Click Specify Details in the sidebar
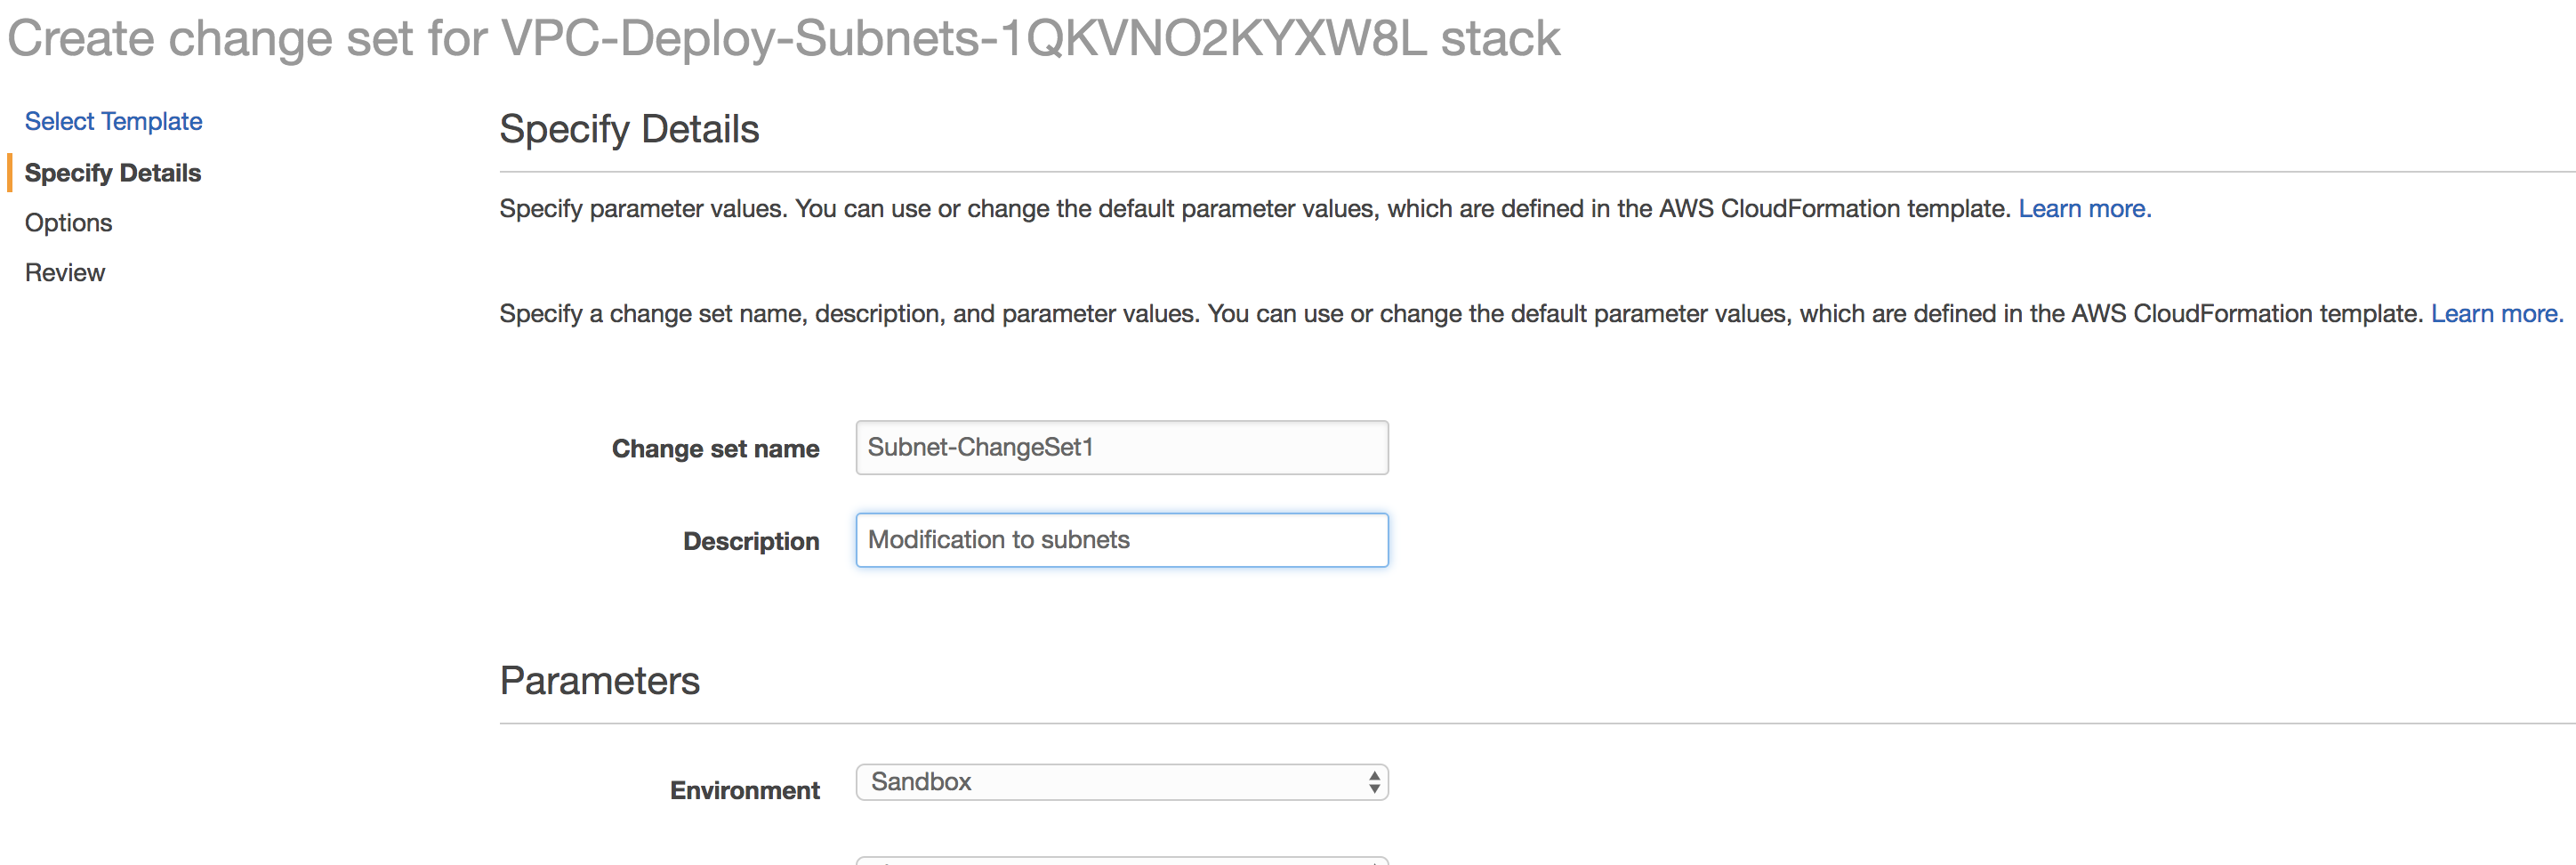 113,173
